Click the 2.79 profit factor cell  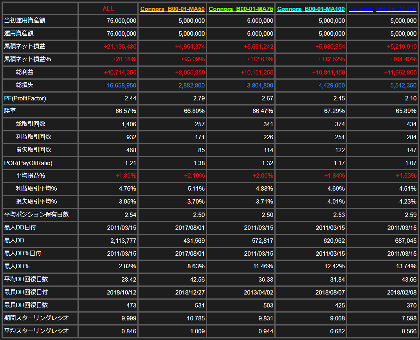tap(199, 98)
